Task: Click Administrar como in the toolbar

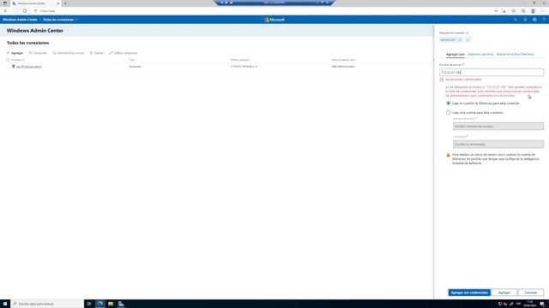Action: 69,53
